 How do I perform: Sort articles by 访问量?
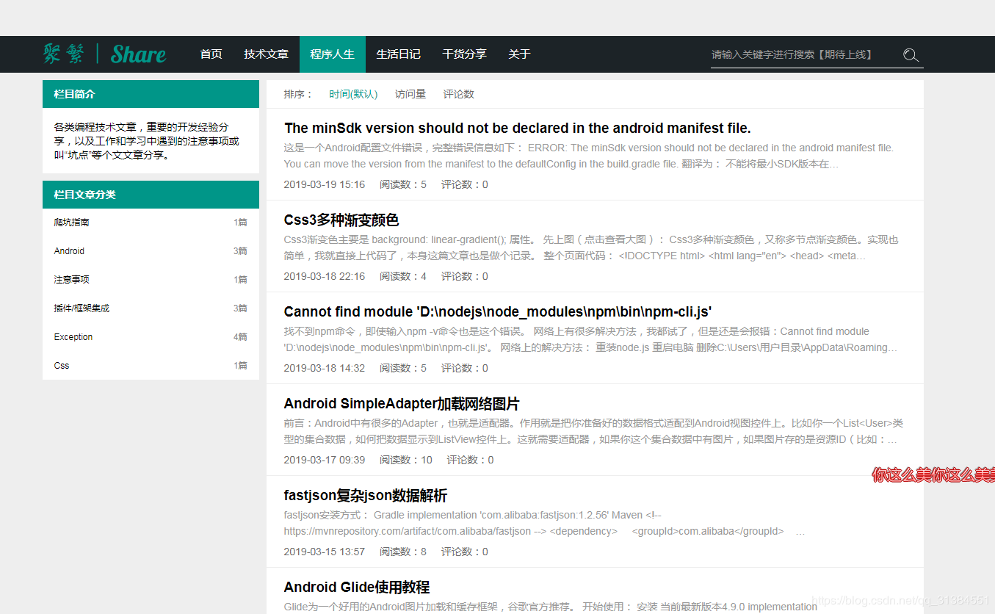[x=410, y=94]
